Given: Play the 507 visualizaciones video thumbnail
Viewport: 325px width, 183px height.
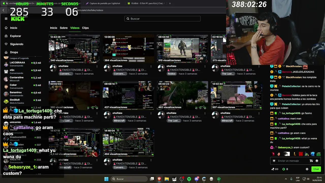Looking at the screenshot, I should [236, 96].
